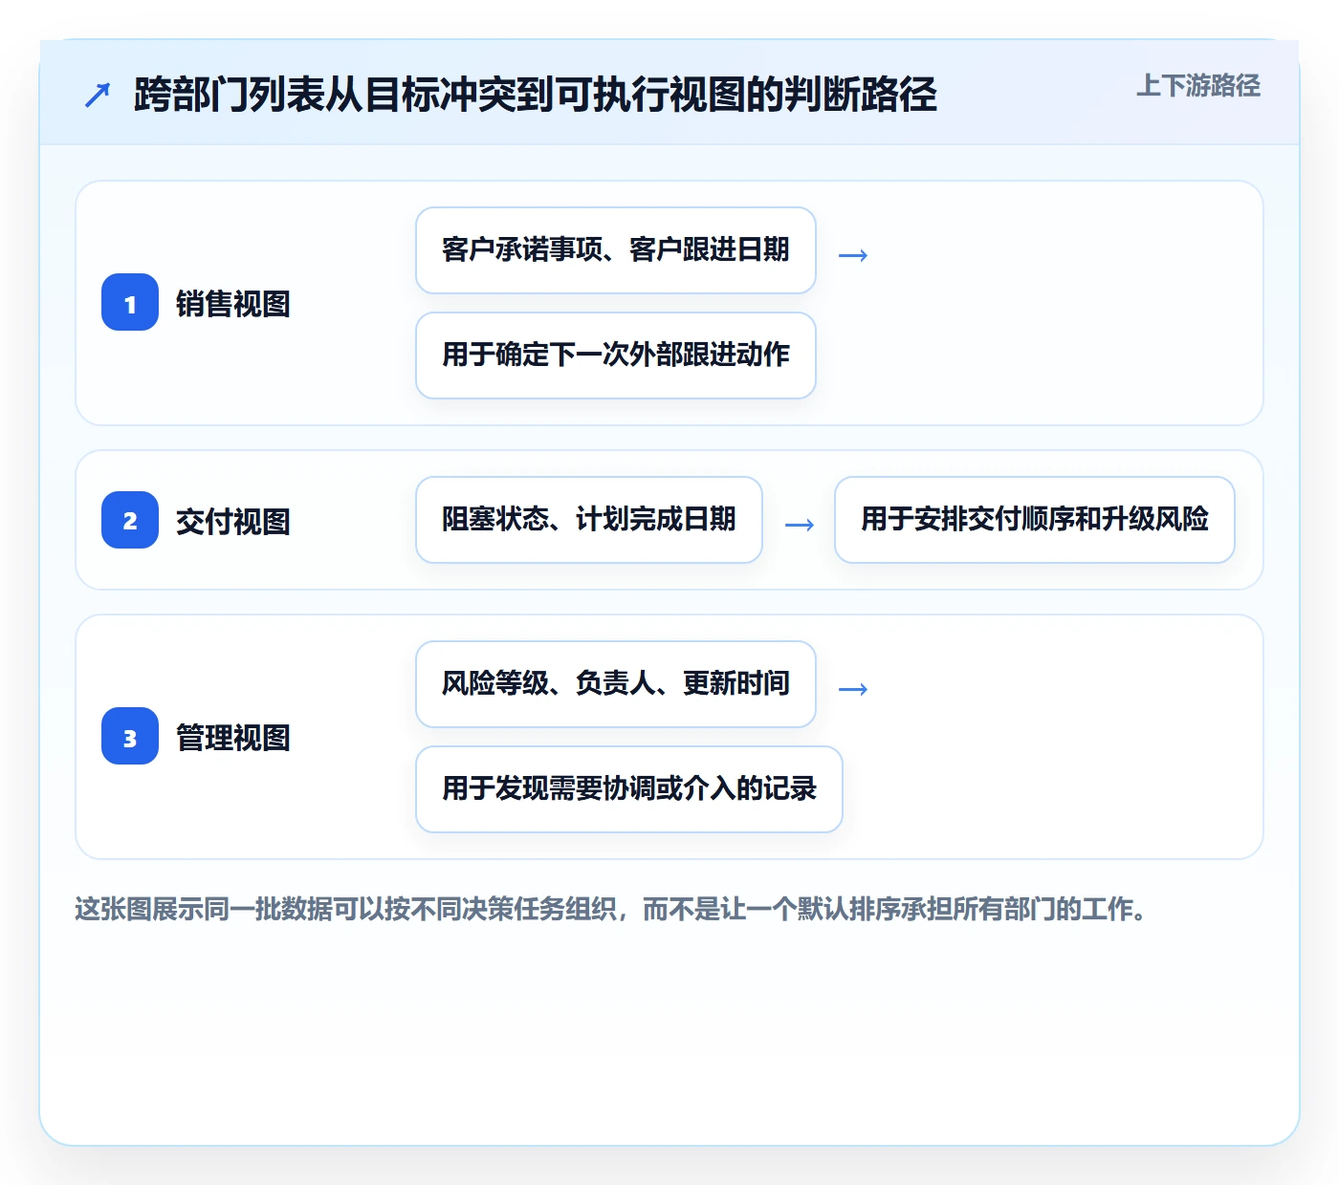Click the title 跨部门列表从目标冲突到可执行视图的判断路径

536,95
